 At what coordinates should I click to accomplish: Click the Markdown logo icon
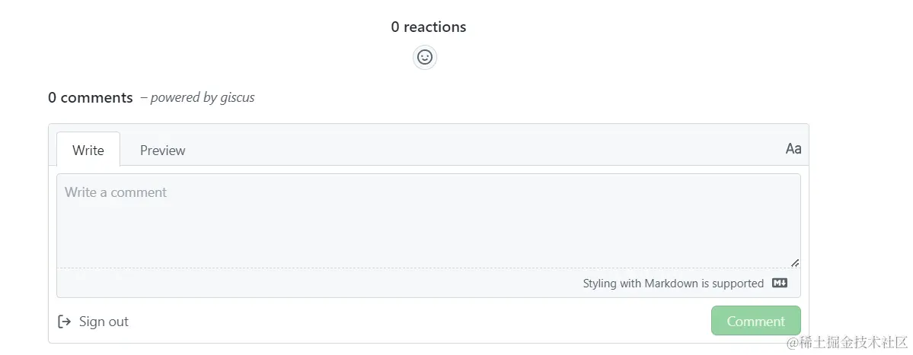pos(780,284)
